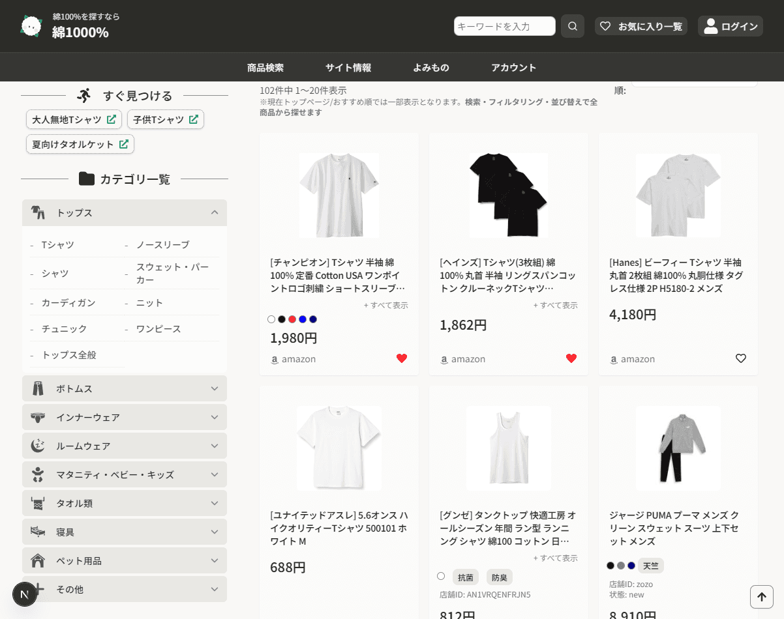This screenshot has width=784, height=619.
Task: Select the スウェット・パーカー subcategory link
Action: (172, 273)
